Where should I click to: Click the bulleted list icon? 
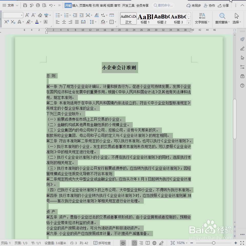[58, 15]
